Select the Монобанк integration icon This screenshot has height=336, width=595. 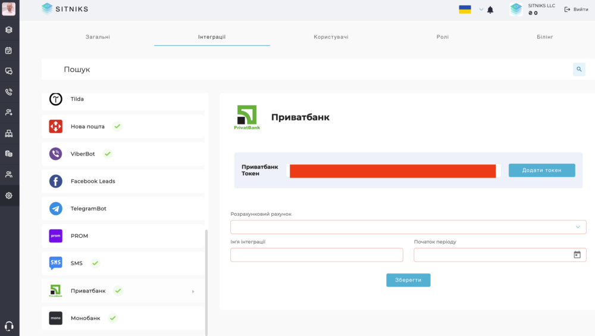click(x=56, y=318)
